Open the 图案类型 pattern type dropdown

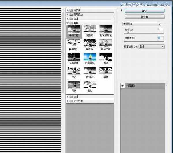(x=151, y=47)
